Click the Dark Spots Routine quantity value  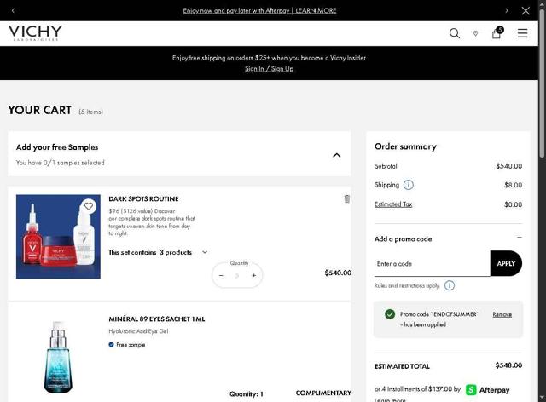tap(237, 275)
